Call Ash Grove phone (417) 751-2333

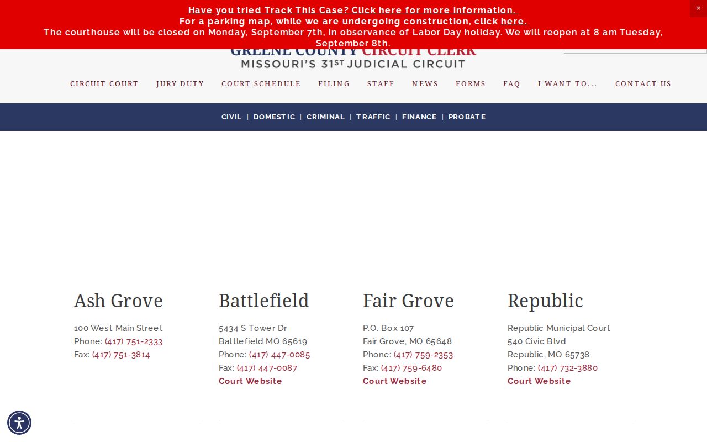coord(134,341)
